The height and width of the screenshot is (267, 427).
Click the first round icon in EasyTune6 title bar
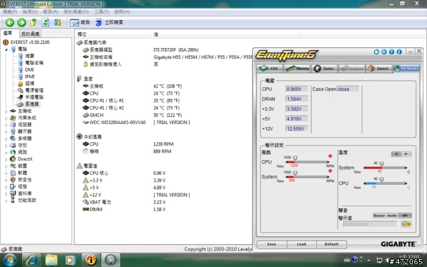376,52
